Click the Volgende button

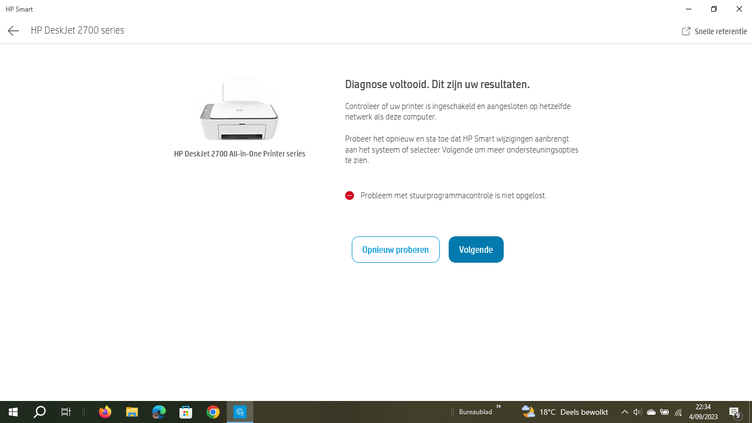(x=476, y=250)
